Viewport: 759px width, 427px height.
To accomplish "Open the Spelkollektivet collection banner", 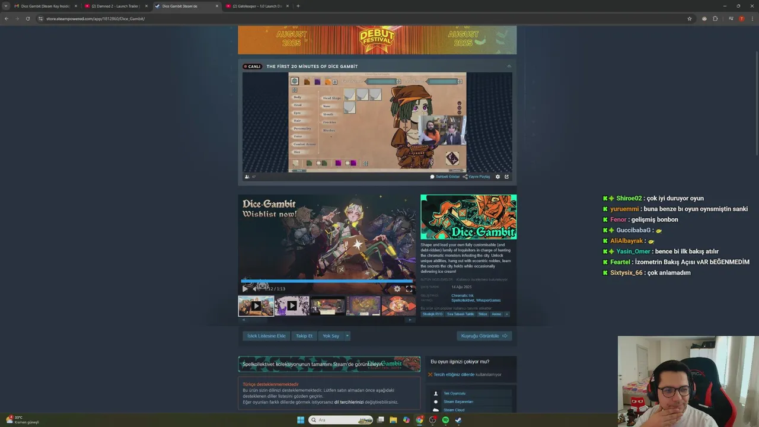I will (x=329, y=364).
